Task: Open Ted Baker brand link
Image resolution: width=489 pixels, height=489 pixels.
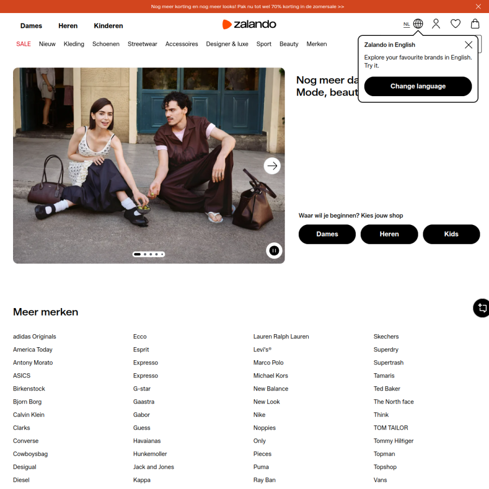Action: pos(387,389)
